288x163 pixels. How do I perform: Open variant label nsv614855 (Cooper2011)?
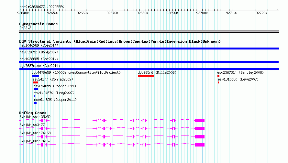[55, 86]
